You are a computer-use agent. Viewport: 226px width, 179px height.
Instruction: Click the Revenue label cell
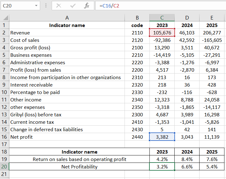pos(67,33)
